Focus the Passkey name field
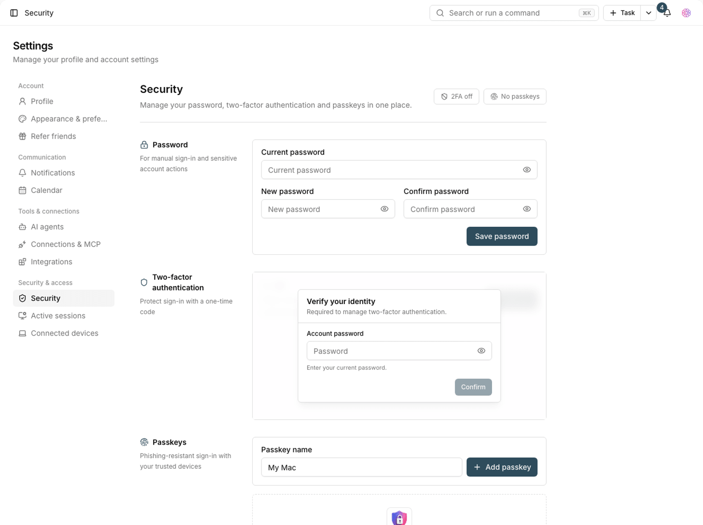Screen dimensions: 703x525 [362, 467]
